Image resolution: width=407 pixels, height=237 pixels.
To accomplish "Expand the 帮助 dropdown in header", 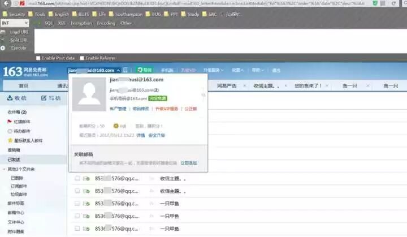I will point(258,71).
